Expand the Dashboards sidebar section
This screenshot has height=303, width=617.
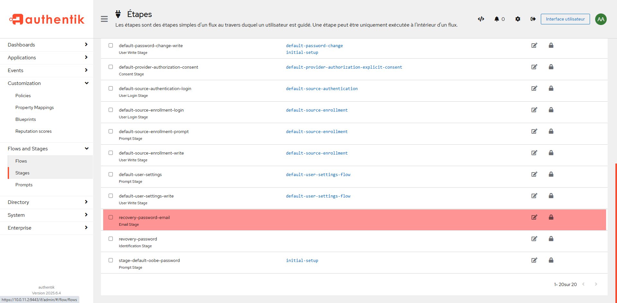point(47,45)
